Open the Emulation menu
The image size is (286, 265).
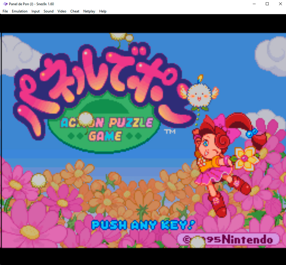tap(19, 11)
